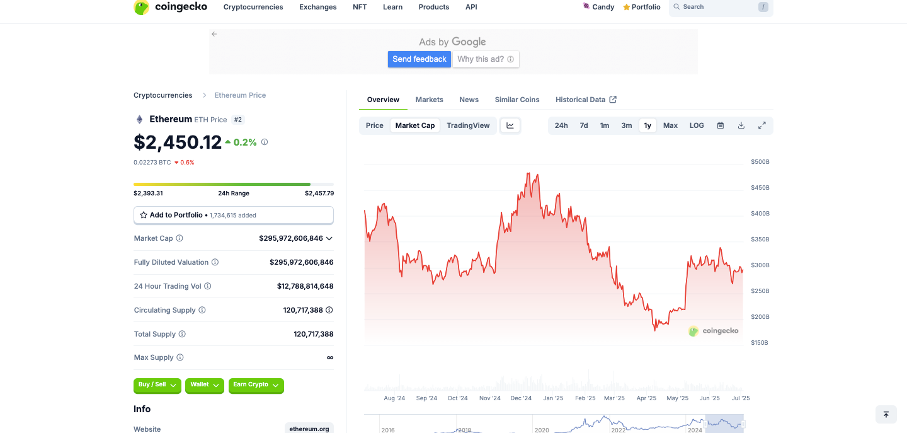Click info icon beside Circulating Supply value
This screenshot has width=907, height=433.
(x=329, y=310)
